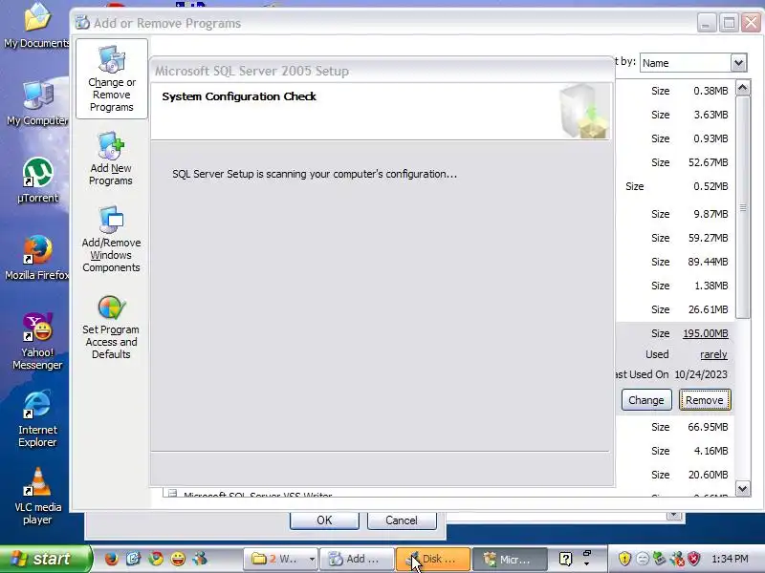Screen dimensions: 765x573
Task: Click the Messenger buddy icon in the Quick Launch bar
Action: [200, 559]
